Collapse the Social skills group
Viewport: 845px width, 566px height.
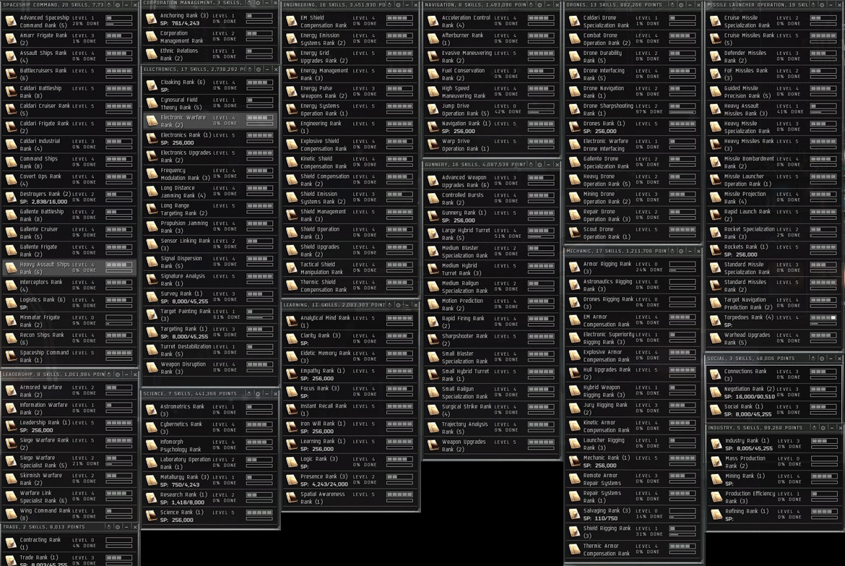pyautogui.click(x=831, y=358)
